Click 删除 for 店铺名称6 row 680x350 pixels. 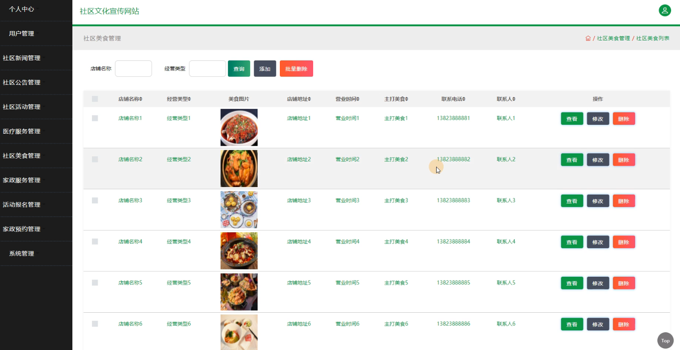click(624, 324)
